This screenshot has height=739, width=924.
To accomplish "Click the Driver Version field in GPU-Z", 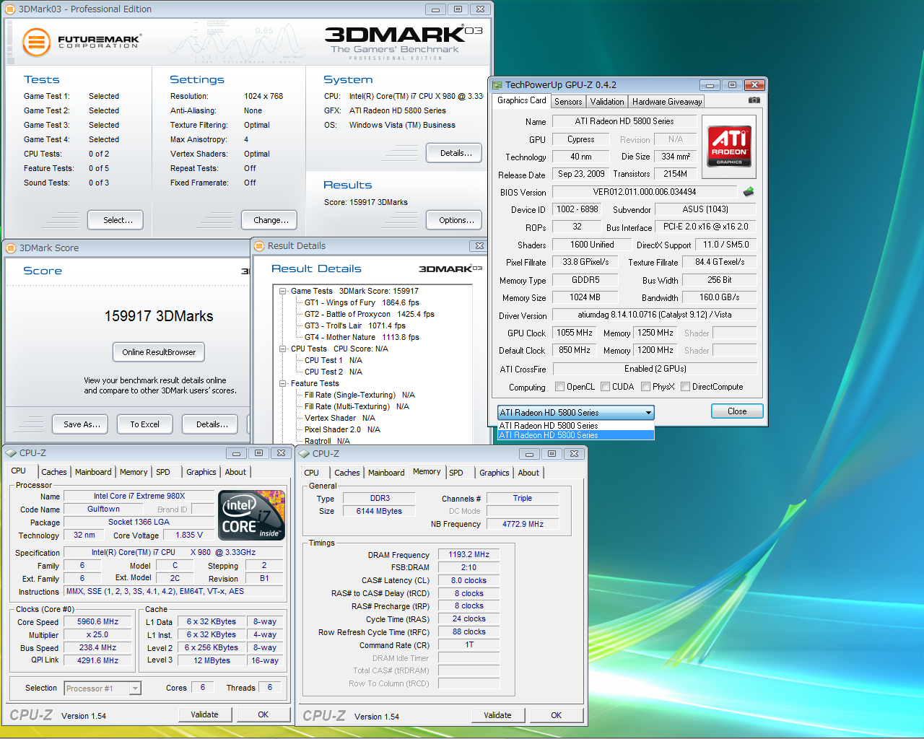I will (655, 315).
